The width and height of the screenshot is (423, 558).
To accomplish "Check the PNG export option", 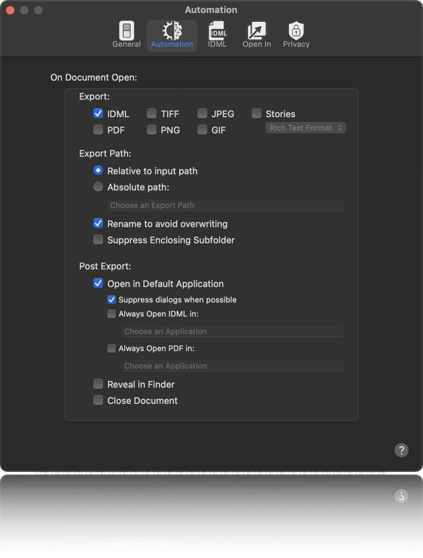I will 152,130.
